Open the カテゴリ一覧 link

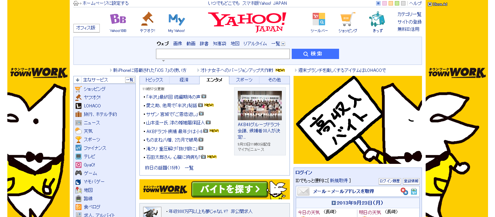410,14
